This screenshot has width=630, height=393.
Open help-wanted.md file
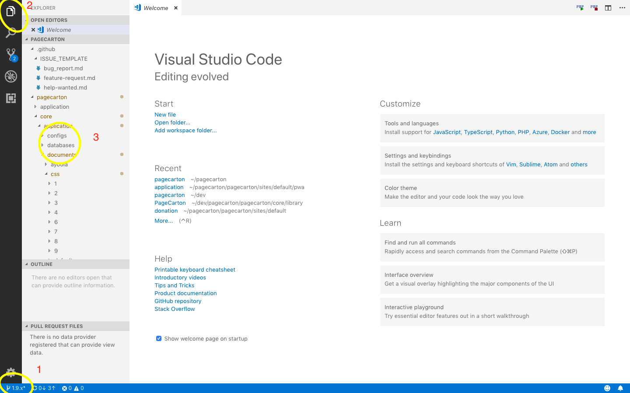[x=65, y=87]
